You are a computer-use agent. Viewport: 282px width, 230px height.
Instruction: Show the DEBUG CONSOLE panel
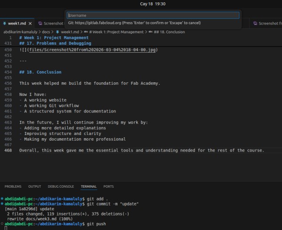[x=61, y=186]
